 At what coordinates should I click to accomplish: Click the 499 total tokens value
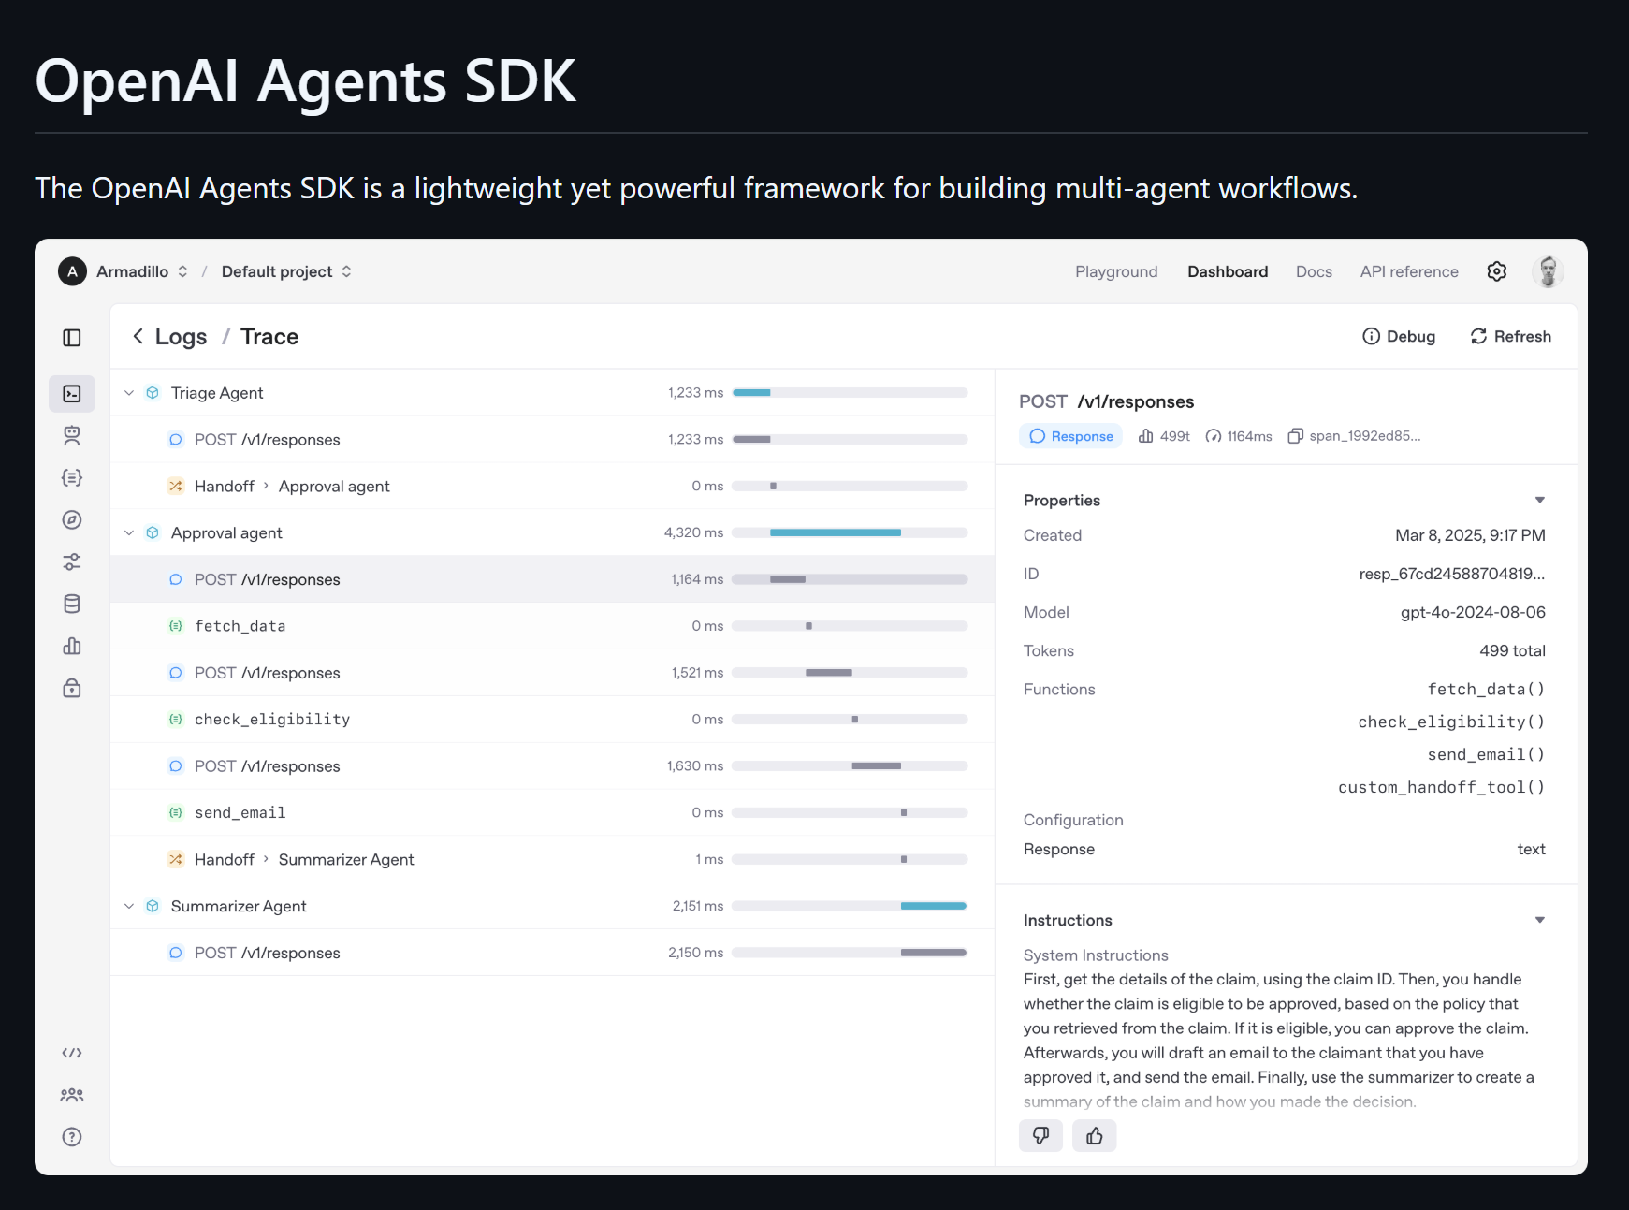tap(1512, 650)
